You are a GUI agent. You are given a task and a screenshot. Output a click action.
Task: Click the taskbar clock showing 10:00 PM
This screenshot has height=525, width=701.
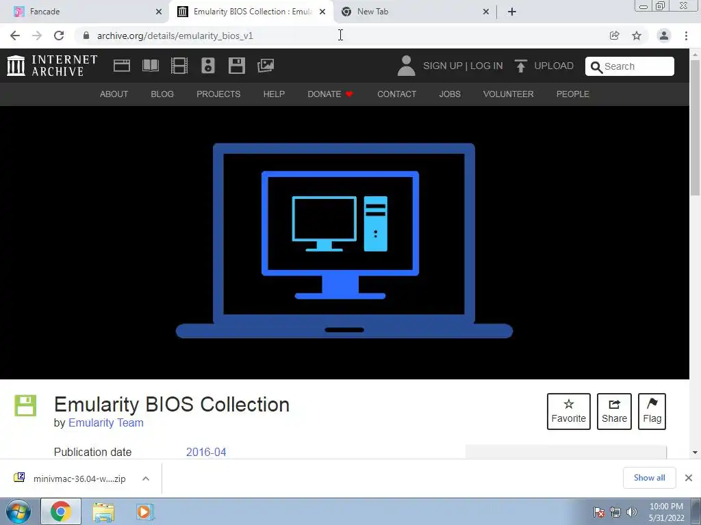666,512
